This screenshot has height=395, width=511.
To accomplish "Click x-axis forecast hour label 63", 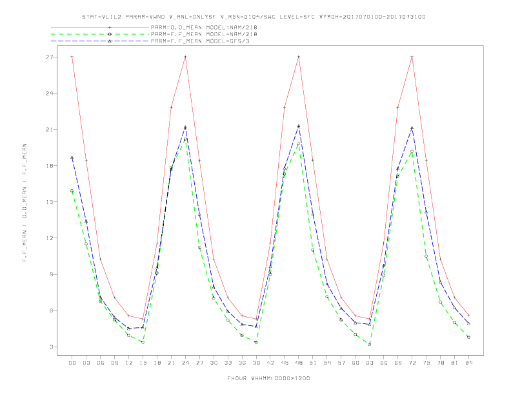I will coord(370,363).
